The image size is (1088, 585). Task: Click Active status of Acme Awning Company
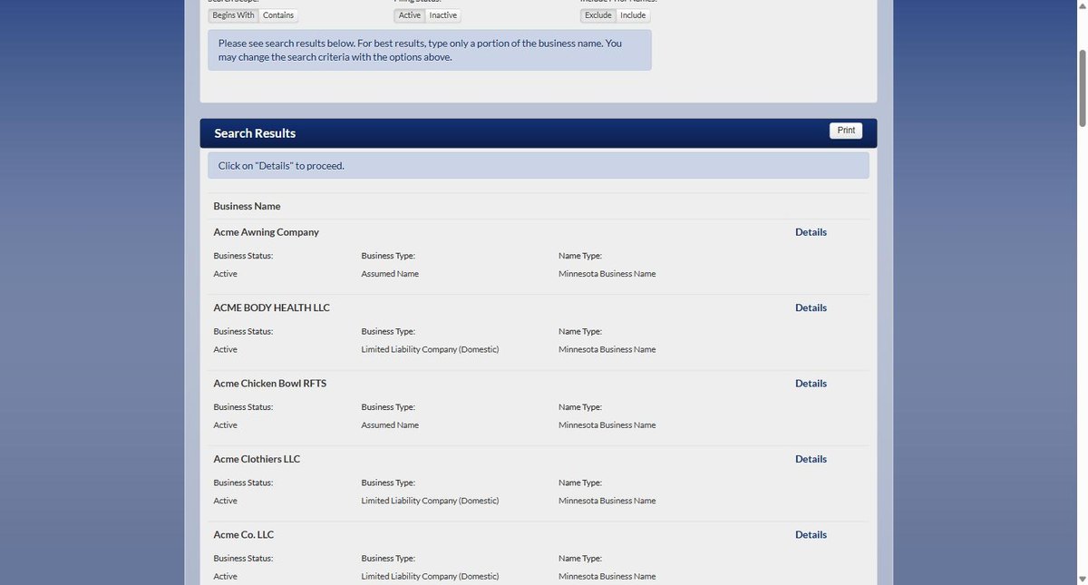[226, 274]
